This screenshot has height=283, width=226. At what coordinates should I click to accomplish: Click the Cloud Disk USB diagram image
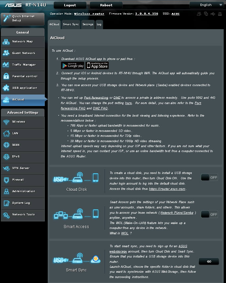pos(76,177)
